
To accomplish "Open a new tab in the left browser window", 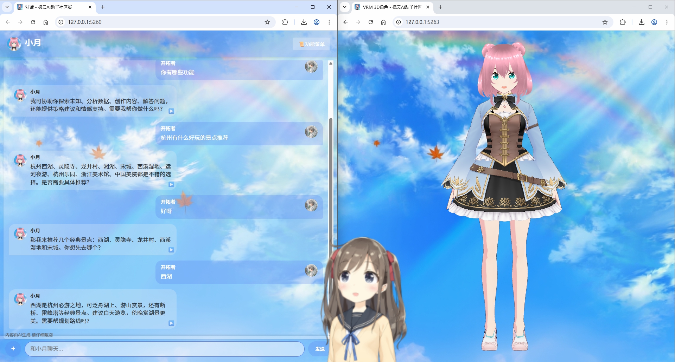I will [103, 7].
